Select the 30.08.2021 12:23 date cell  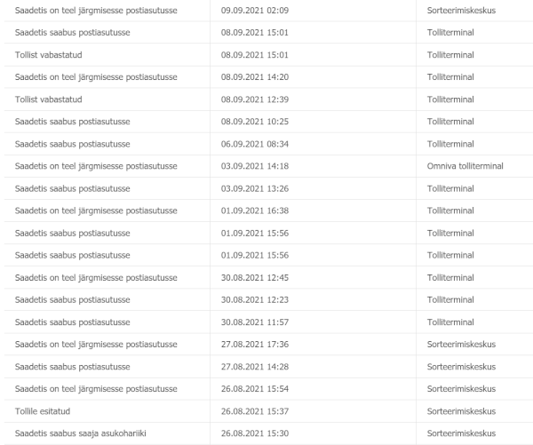tap(255, 300)
